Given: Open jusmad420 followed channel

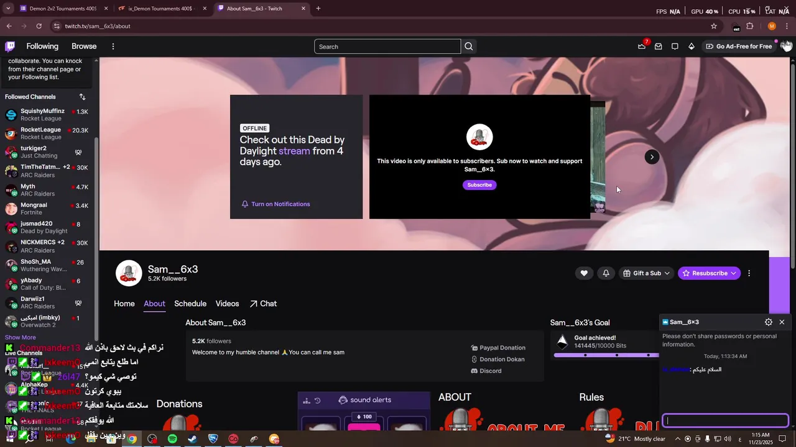Looking at the screenshot, I should coord(47,227).
